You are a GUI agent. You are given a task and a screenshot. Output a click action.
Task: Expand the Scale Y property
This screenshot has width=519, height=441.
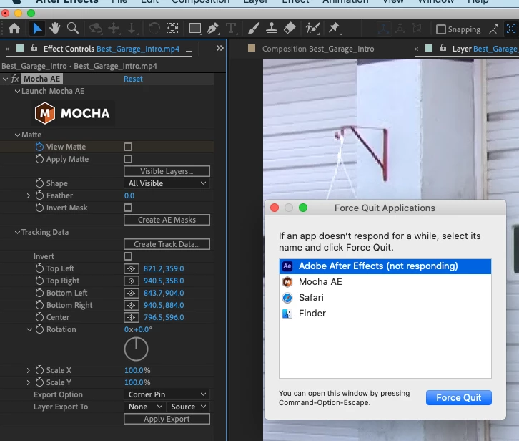point(28,382)
